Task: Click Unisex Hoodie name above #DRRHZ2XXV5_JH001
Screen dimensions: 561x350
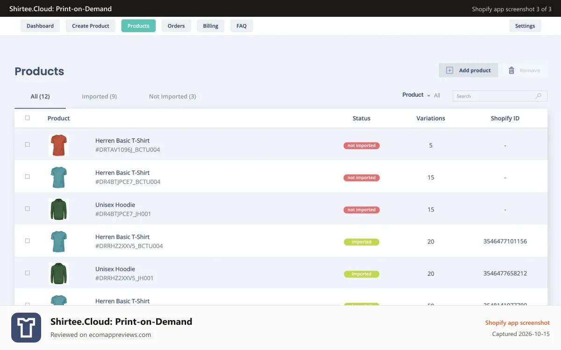Action: pos(115,269)
